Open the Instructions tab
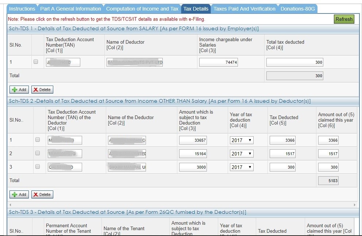 coord(22,9)
